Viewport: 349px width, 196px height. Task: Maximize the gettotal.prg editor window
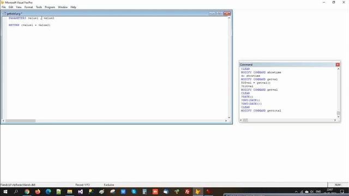click(219, 14)
